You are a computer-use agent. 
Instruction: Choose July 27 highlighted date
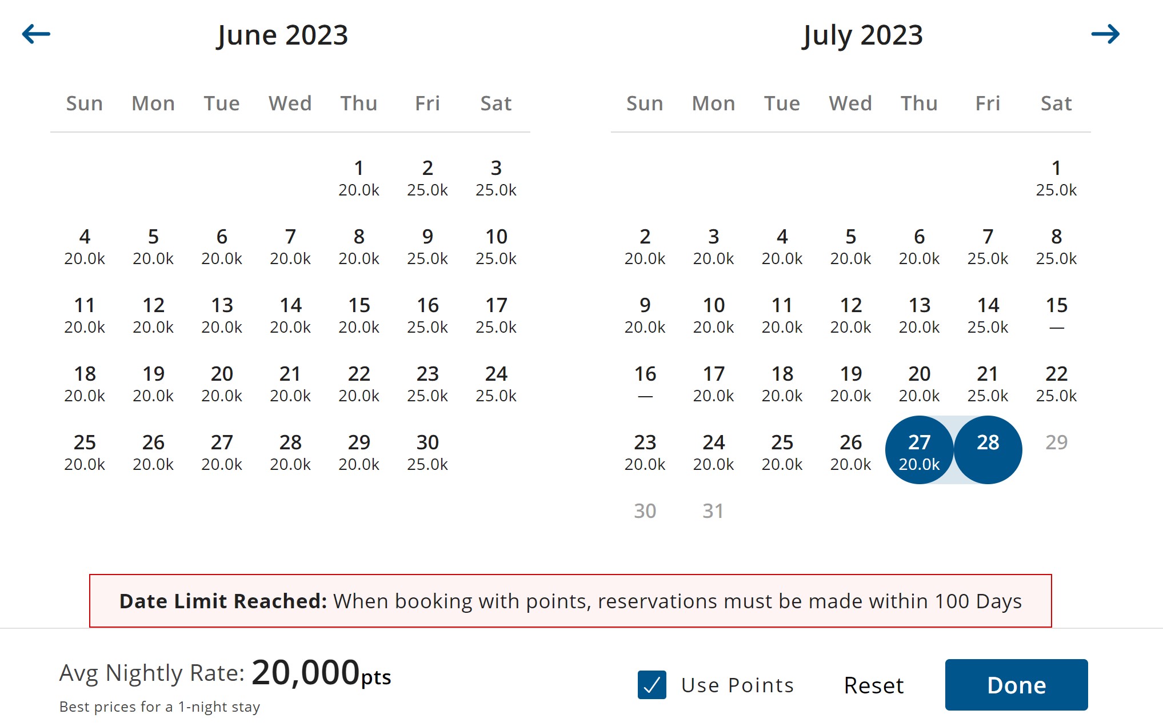pyautogui.click(x=919, y=450)
